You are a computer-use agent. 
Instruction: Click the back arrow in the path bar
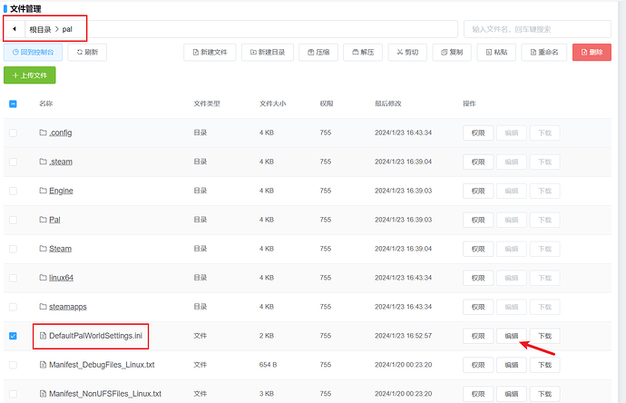15,29
